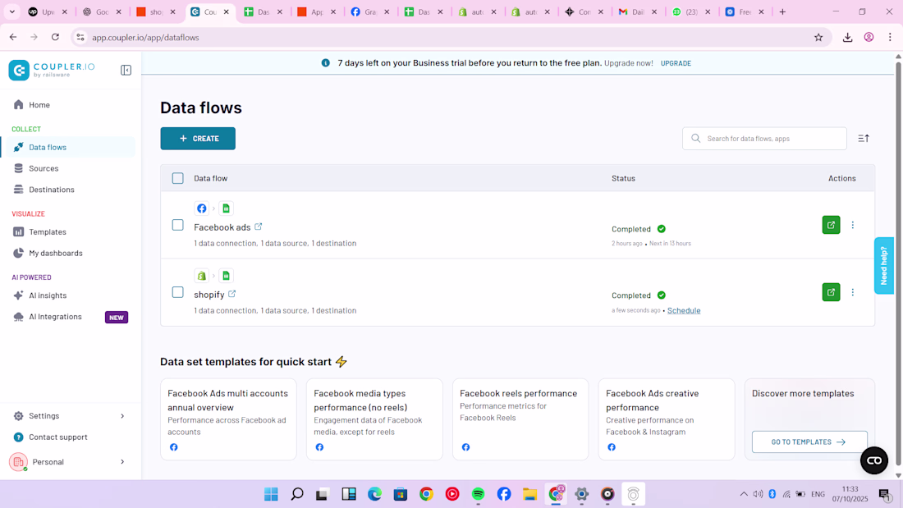Expand the Personal workspace menu

[x=122, y=462]
